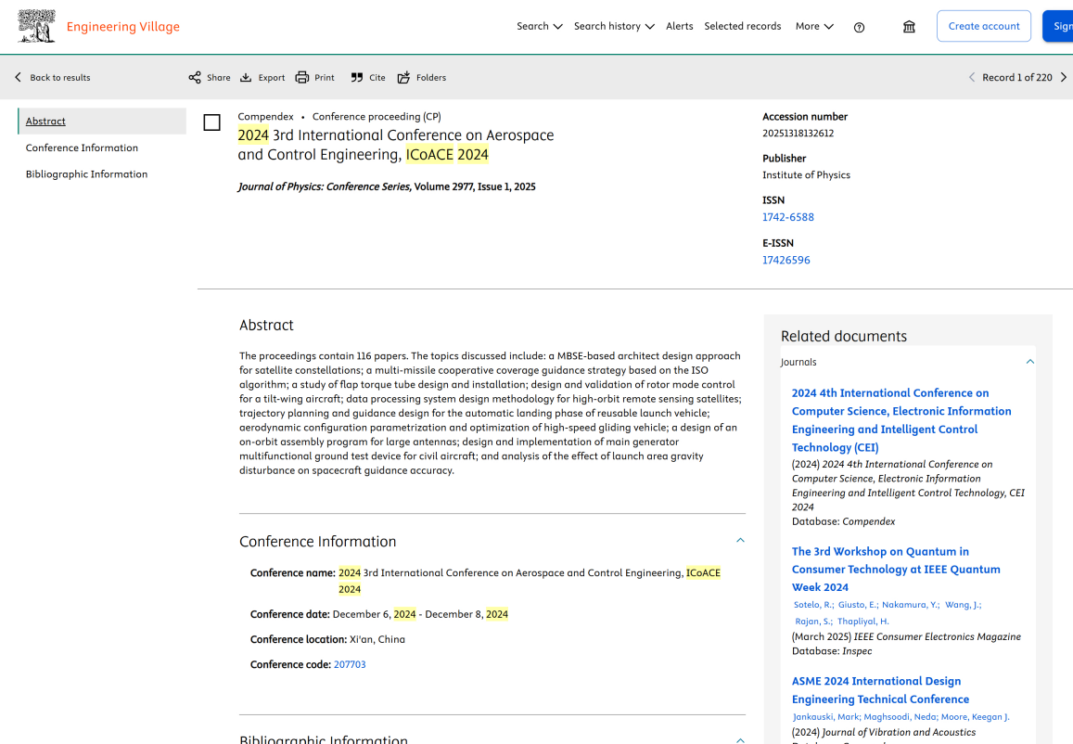Click author Nakamura, Y.
The width and height of the screenshot is (1073, 744).
tap(910, 605)
